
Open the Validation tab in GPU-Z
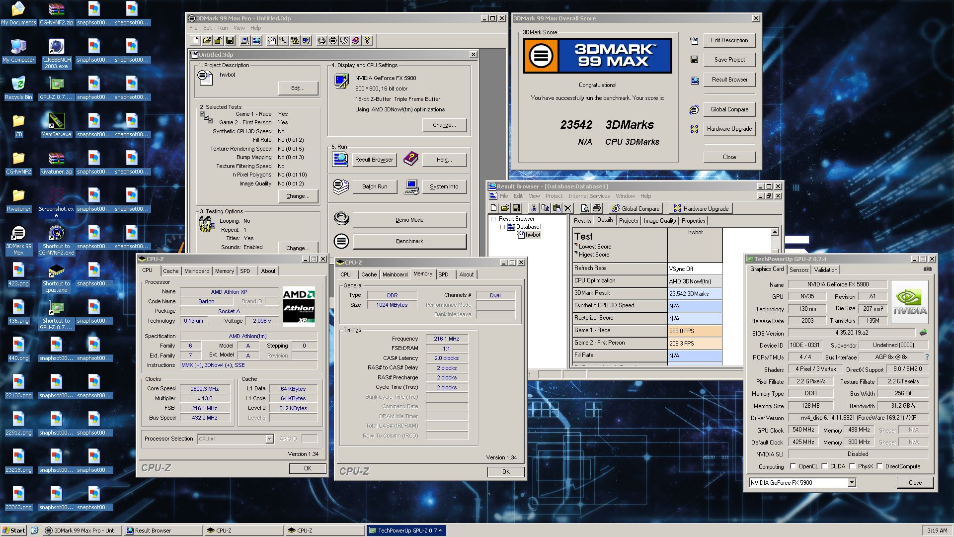825,270
